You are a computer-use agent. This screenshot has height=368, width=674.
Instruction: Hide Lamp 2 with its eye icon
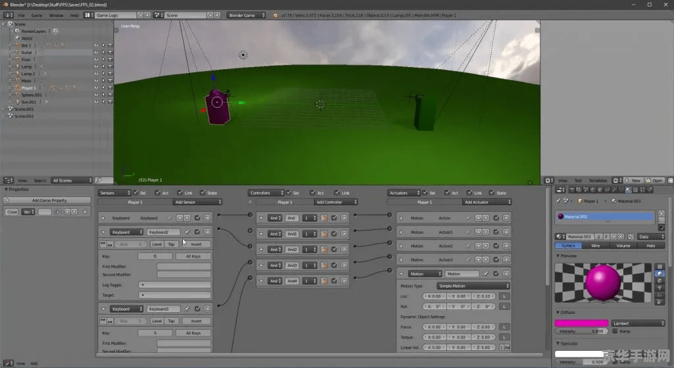[96, 74]
